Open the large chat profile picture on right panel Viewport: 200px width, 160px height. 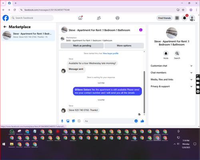tap(172, 33)
